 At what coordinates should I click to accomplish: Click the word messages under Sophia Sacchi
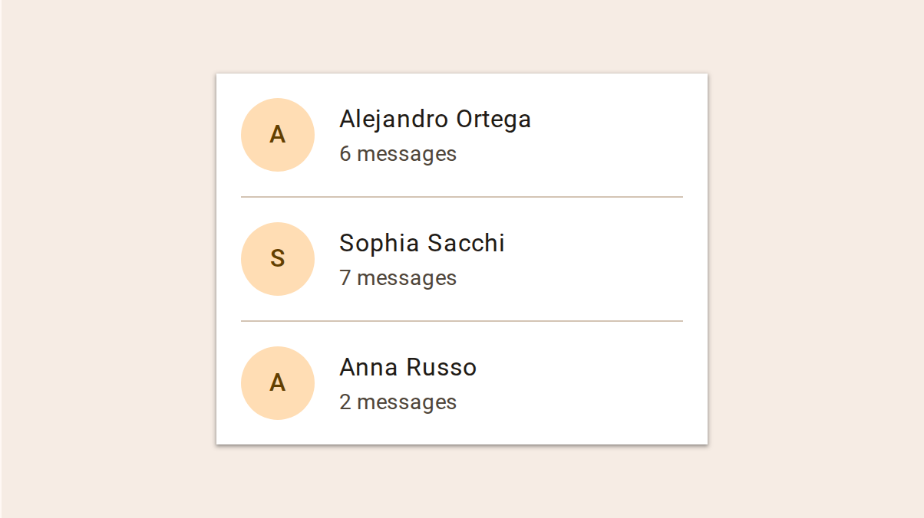(407, 278)
